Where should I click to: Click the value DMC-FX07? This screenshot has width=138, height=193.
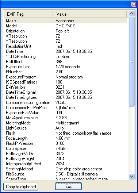click(65, 26)
